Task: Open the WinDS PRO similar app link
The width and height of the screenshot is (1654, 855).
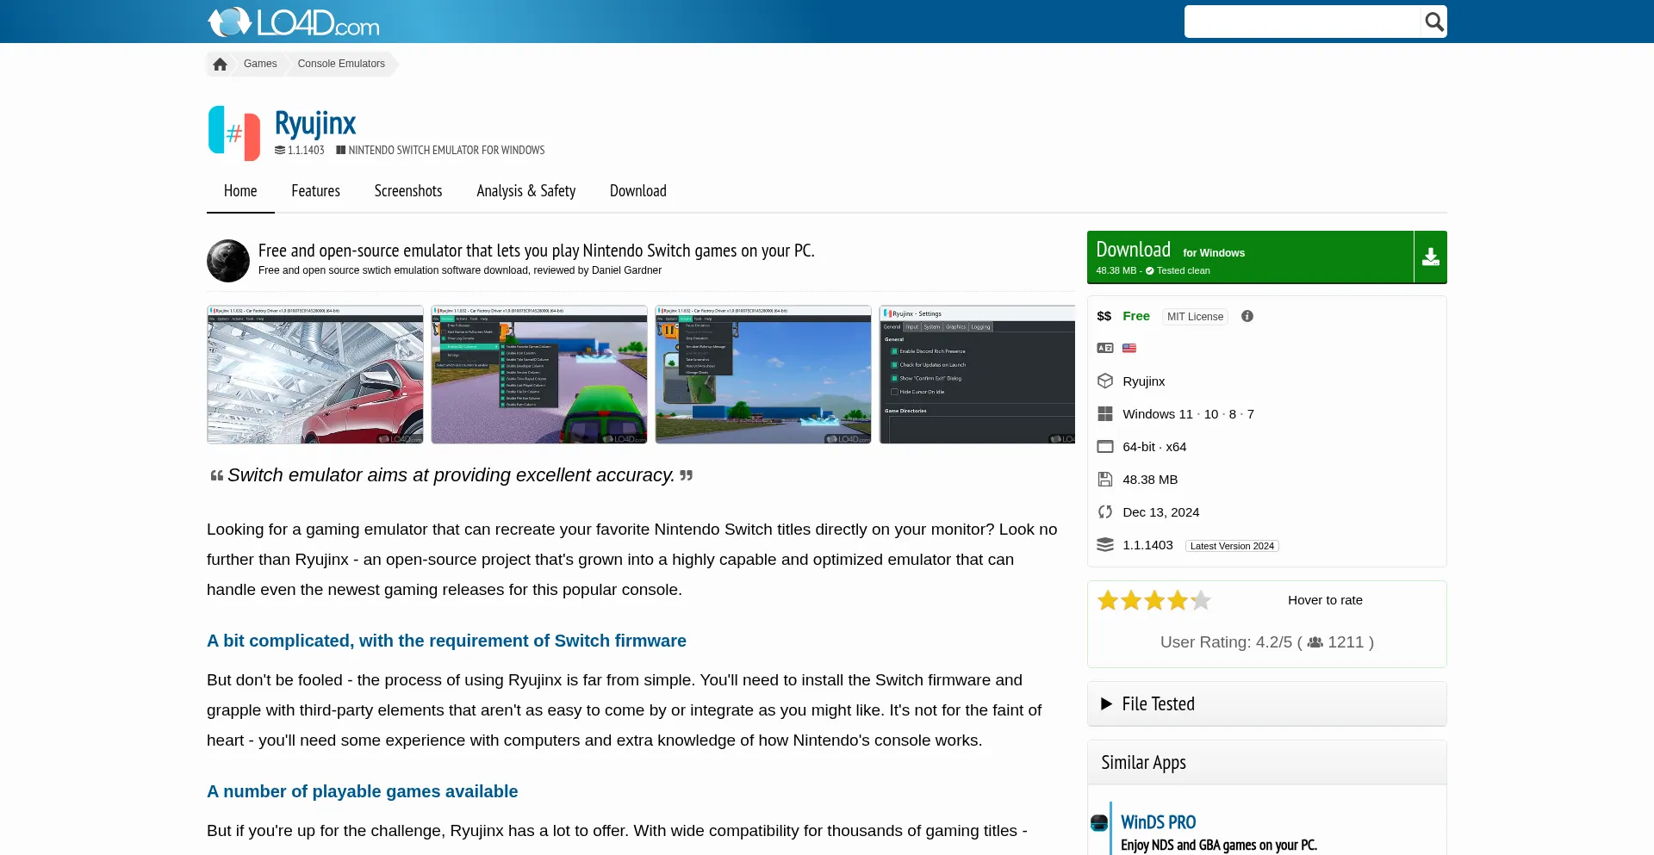Action: tap(1158, 822)
